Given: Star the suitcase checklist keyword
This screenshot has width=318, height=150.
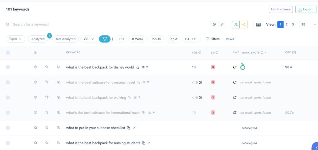Looking at the screenshot, I should [47, 127].
